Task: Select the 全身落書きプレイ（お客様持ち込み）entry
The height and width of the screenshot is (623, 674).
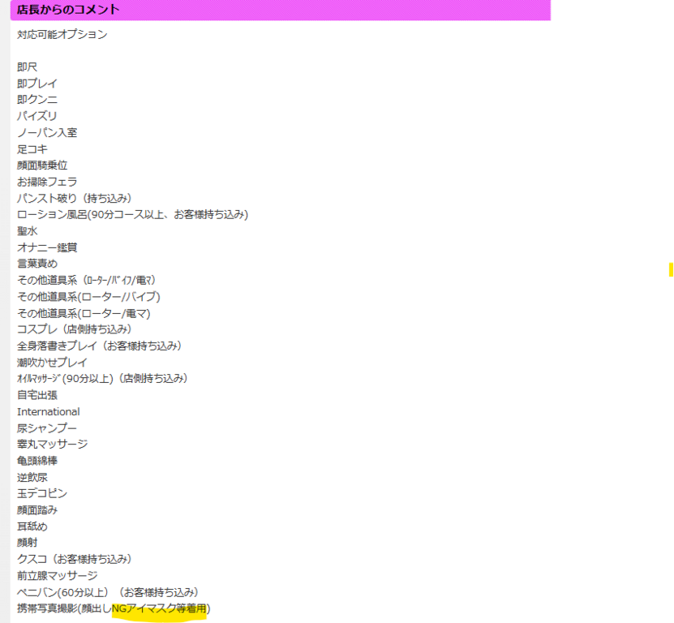Action: point(99,346)
